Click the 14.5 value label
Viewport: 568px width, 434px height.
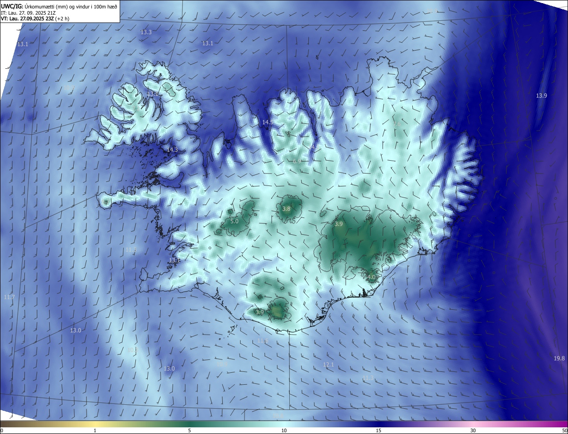tap(267, 122)
